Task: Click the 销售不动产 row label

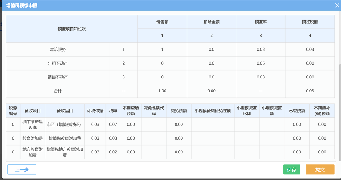Action: point(58,77)
